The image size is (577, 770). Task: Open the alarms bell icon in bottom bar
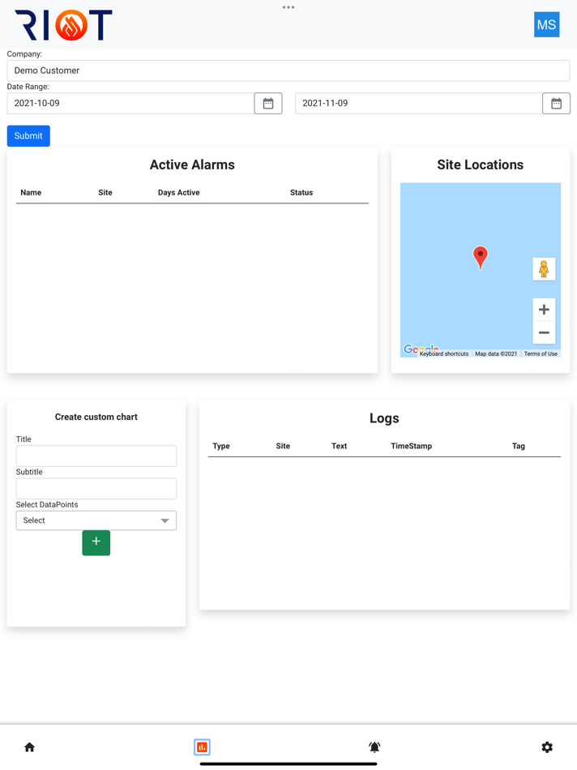coord(374,747)
